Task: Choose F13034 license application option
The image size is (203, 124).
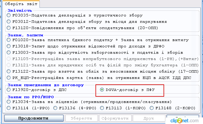Action: click(9, 102)
